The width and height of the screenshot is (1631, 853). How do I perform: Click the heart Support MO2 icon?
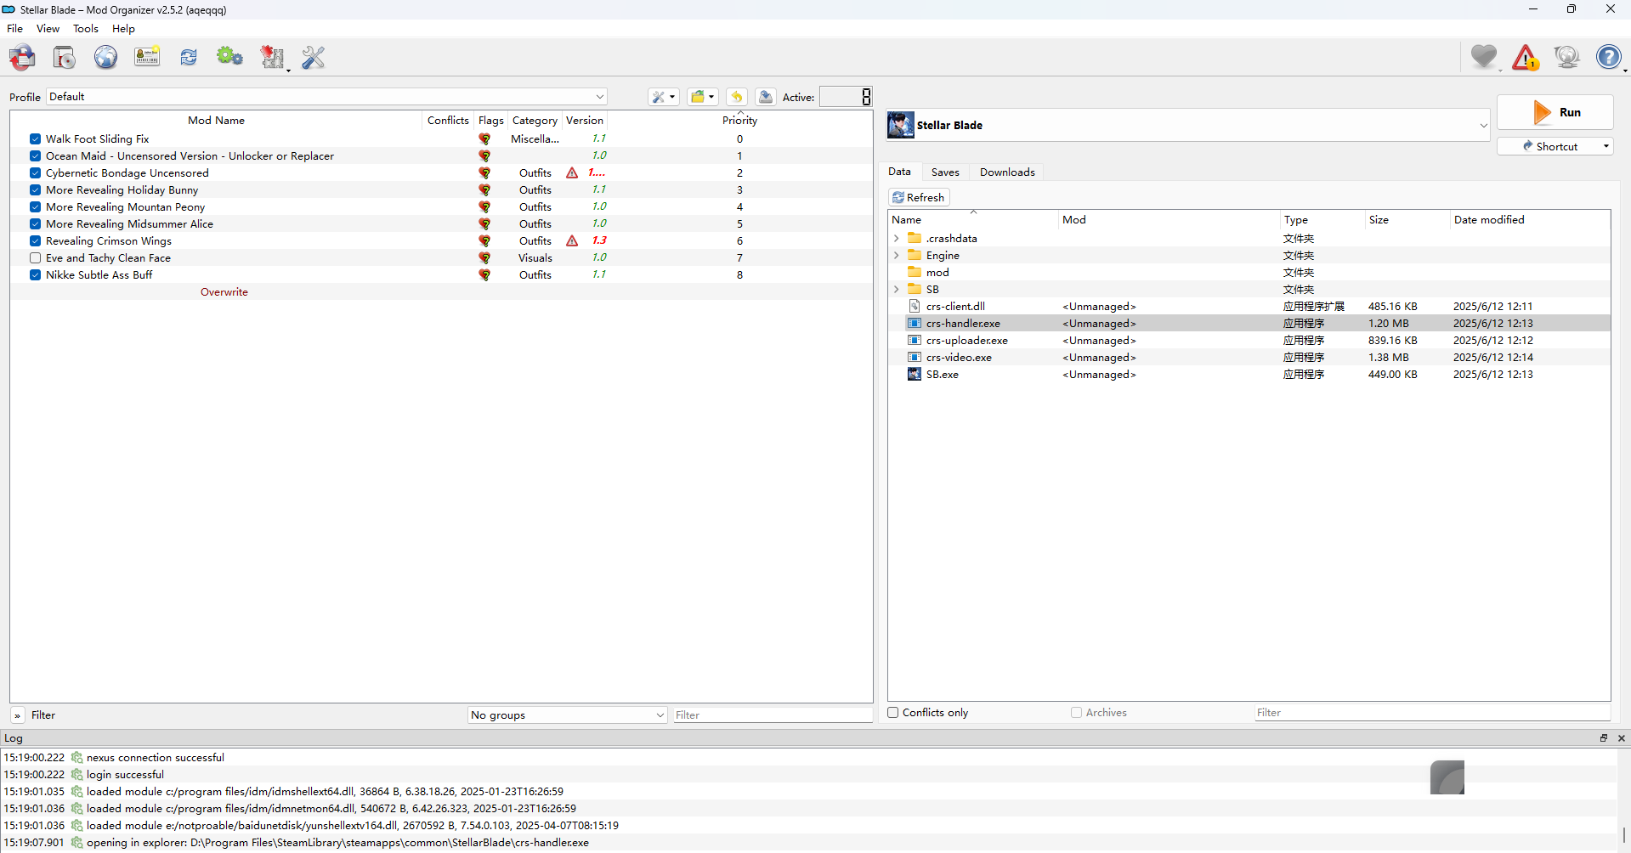click(x=1484, y=57)
